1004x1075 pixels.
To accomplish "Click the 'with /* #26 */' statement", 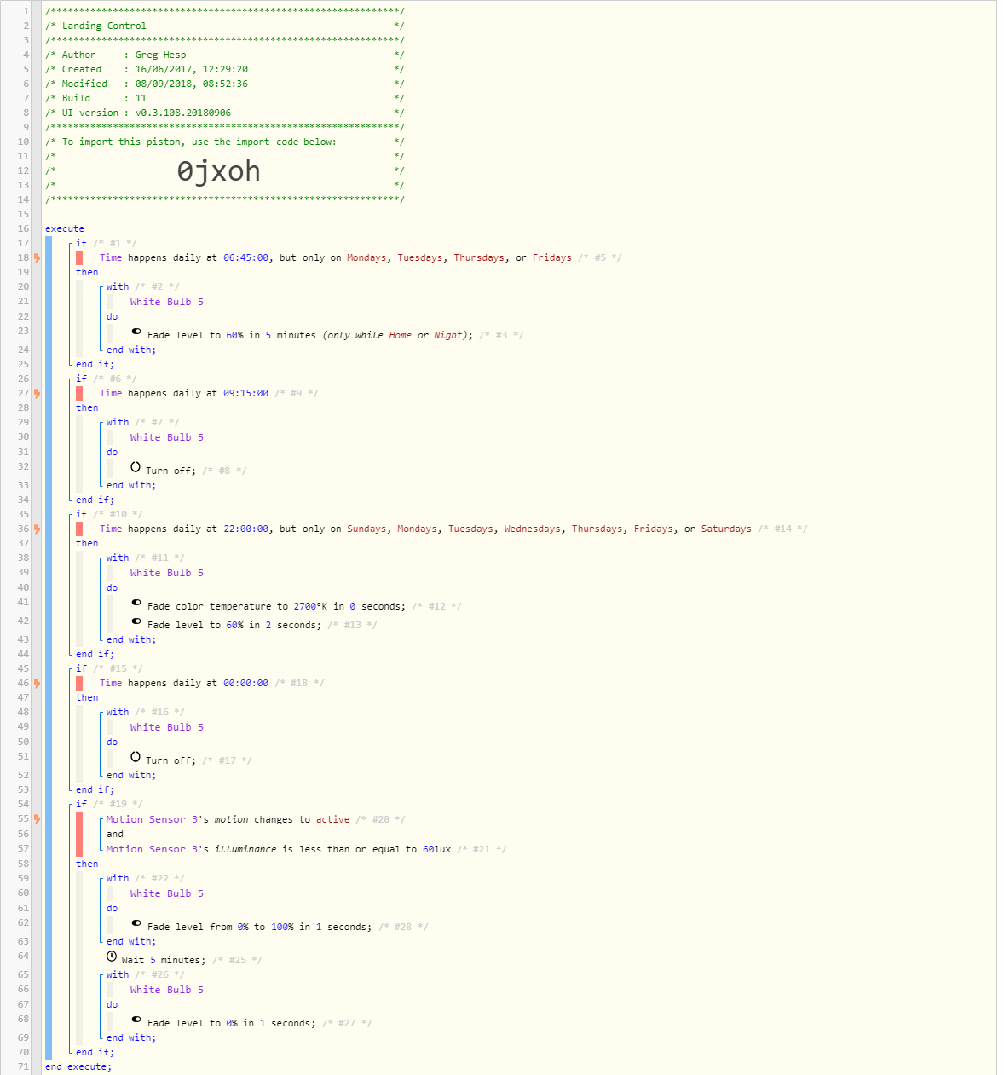I will (x=146, y=974).
